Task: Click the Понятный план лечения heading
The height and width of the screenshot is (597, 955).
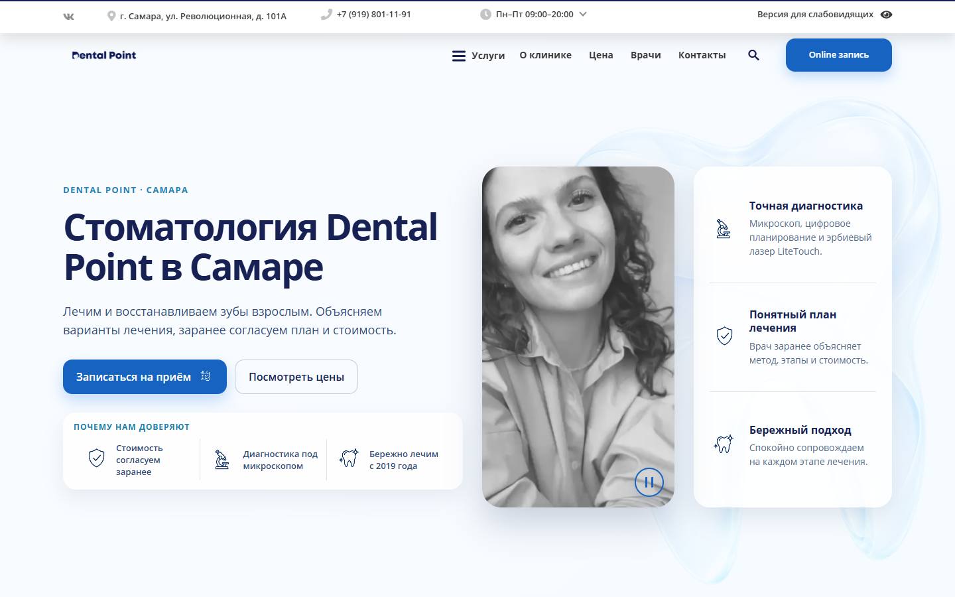Action: 793,321
